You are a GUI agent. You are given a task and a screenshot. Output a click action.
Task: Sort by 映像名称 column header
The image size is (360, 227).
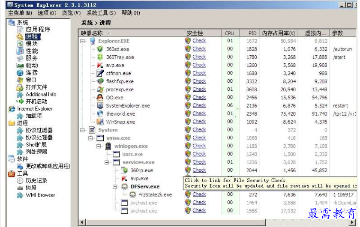pos(131,33)
